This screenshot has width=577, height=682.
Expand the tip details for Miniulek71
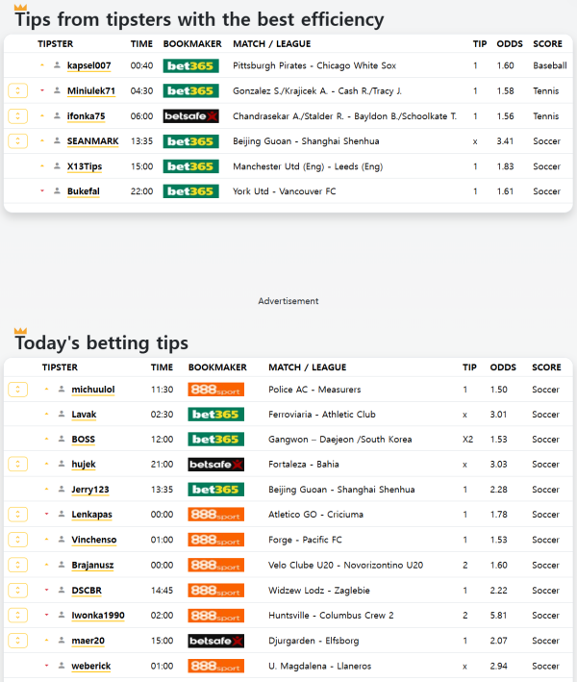coord(17,91)
